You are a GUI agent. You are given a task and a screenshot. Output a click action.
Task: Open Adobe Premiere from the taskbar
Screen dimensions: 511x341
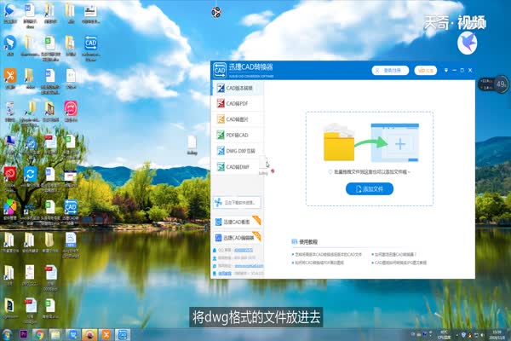coord(24,335)
